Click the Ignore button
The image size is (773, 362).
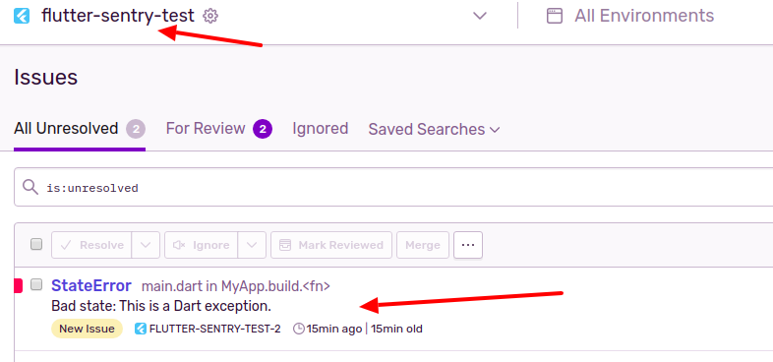202,245
